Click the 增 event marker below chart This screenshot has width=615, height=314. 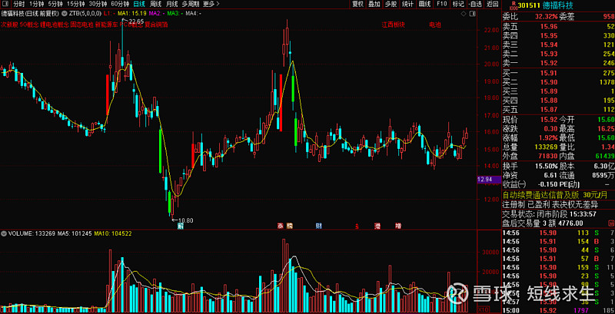pos(398,226)
